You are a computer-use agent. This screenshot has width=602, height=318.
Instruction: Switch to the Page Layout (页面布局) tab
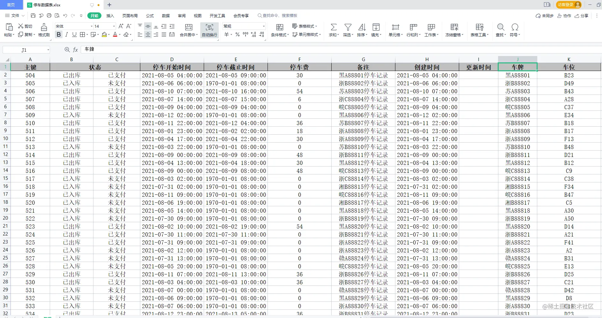click(x=130, y=16)
